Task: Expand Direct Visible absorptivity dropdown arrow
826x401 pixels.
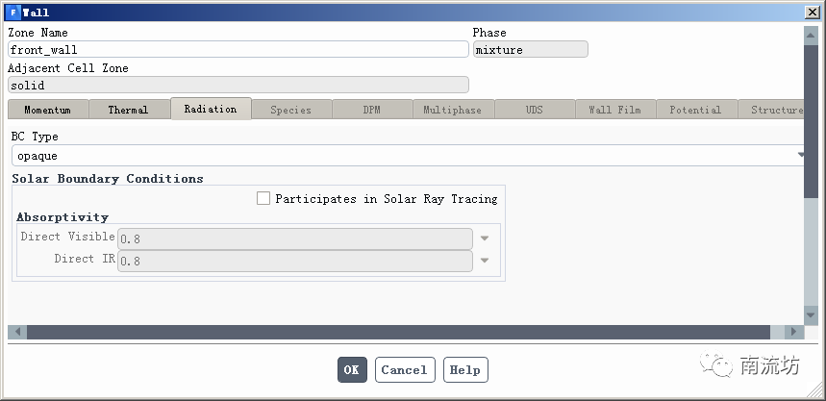Action: 485,238
